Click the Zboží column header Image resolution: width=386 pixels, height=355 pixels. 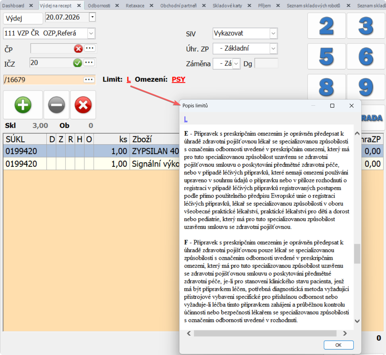coord(155,139)
